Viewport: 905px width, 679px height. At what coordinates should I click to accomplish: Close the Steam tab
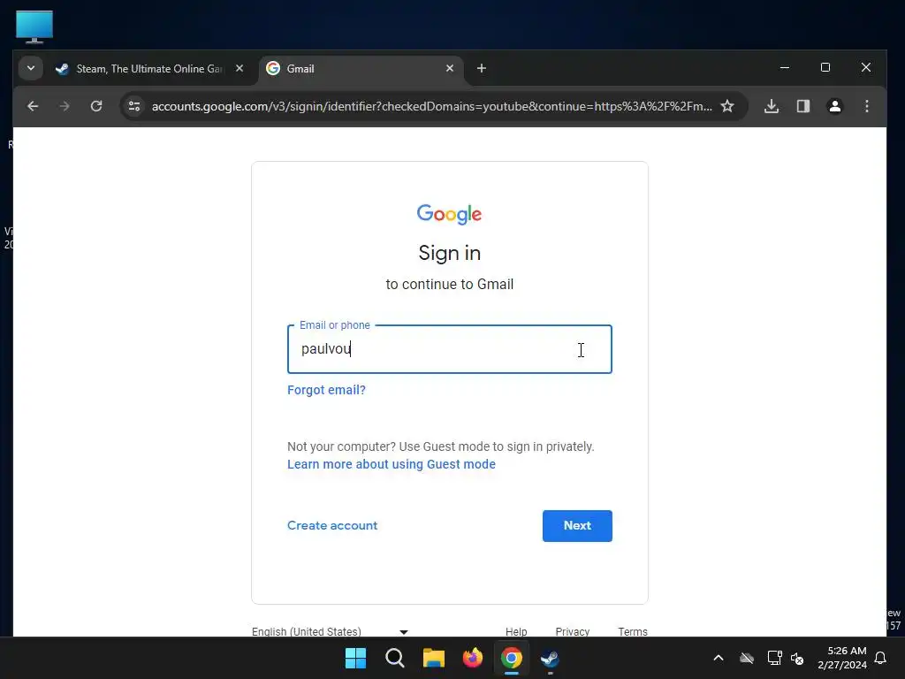tap(240, 69)
